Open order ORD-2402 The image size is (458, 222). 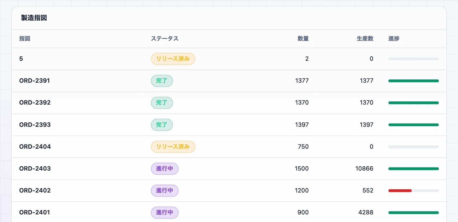229,190
